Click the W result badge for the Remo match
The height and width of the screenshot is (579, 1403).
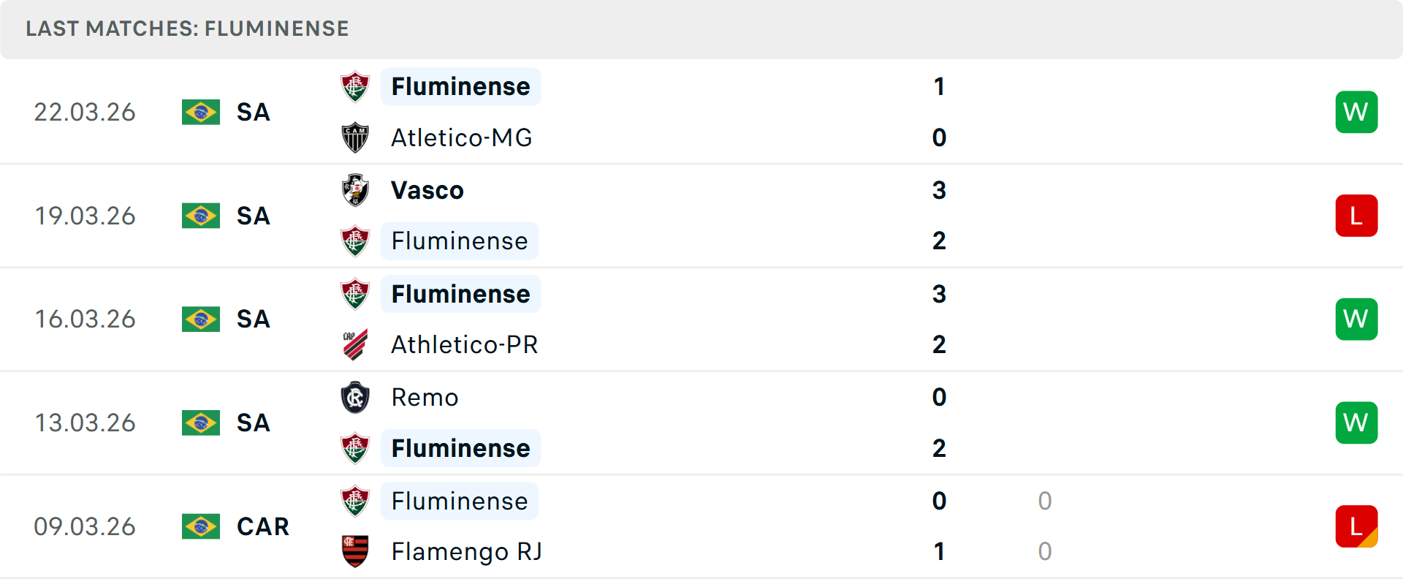tap(1356, 423)
